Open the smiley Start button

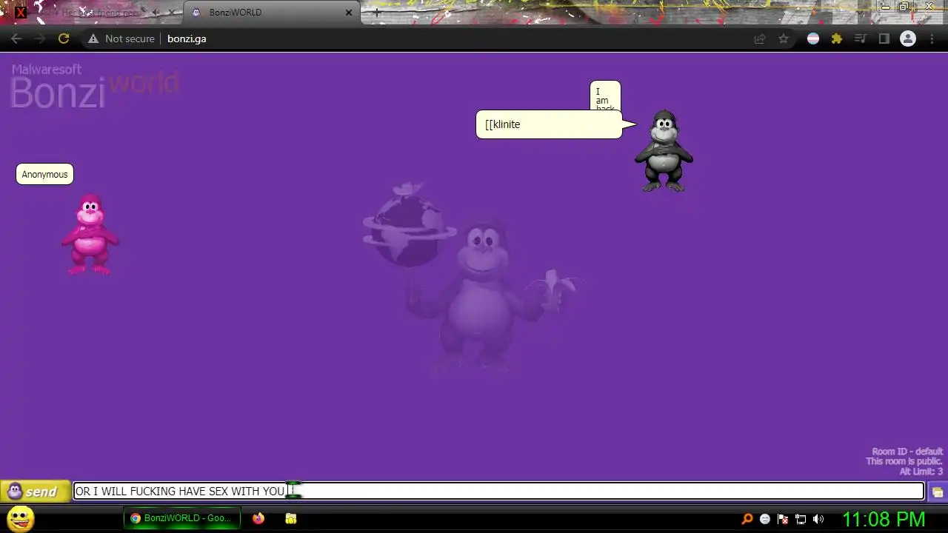(x=20, y=518)
